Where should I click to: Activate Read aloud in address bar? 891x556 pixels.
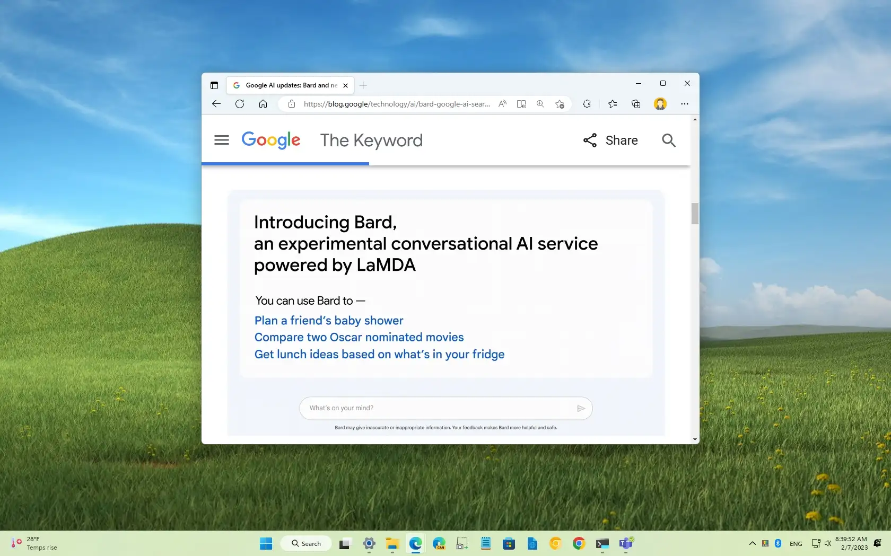point(502,104)
